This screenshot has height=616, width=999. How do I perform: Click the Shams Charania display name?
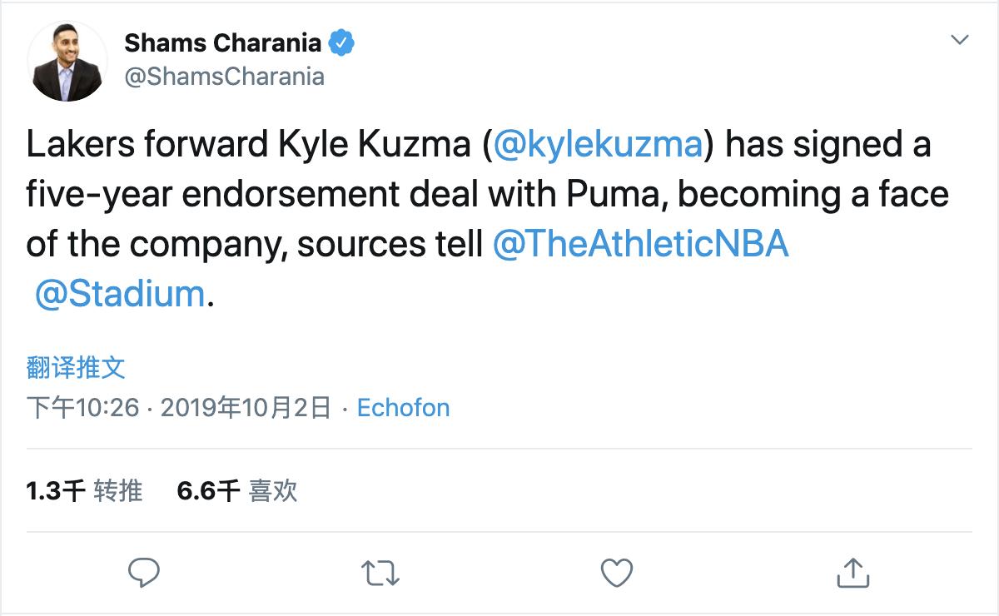click(x=224, y=42)
